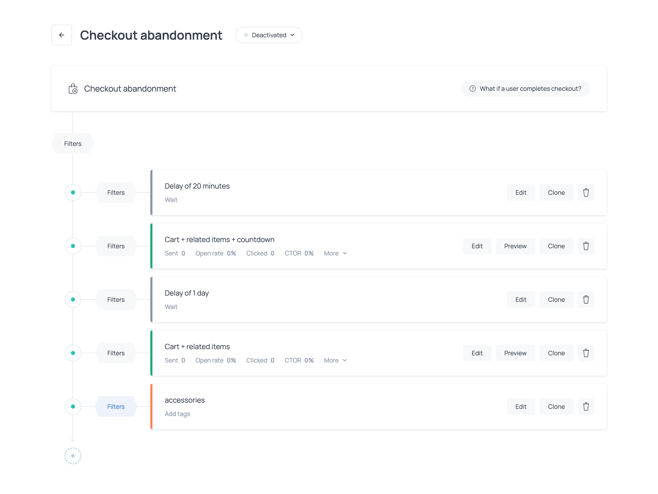Remove the Cart + related items step
658x494 pixels.
[586, 353]
